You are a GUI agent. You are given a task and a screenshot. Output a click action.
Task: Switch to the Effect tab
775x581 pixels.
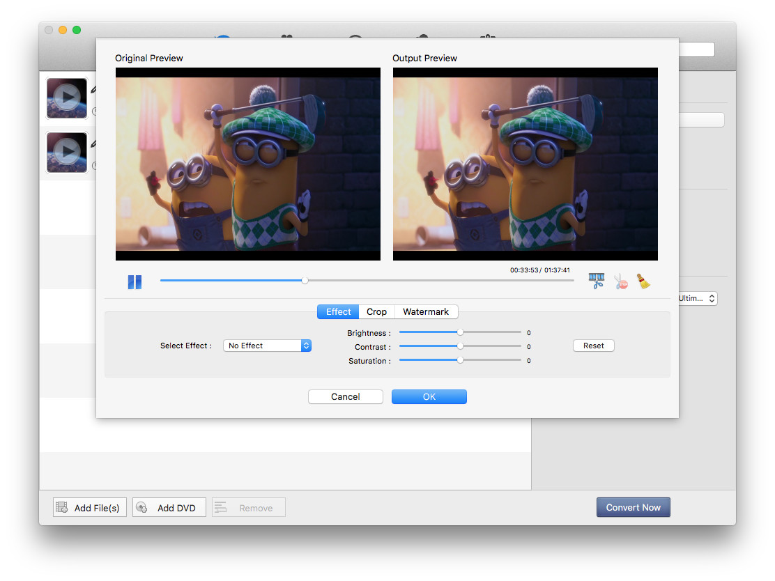point(338,311)
